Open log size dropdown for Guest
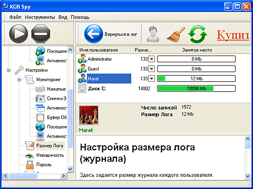Image resolution: width=253 pixels, height=189 pixels. pyautogui.click(x=151, y=69)
